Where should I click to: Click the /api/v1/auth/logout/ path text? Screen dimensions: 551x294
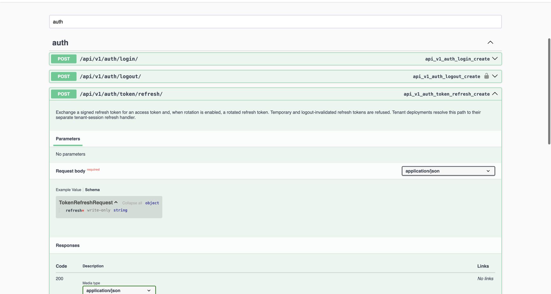(x=110, y=76)
